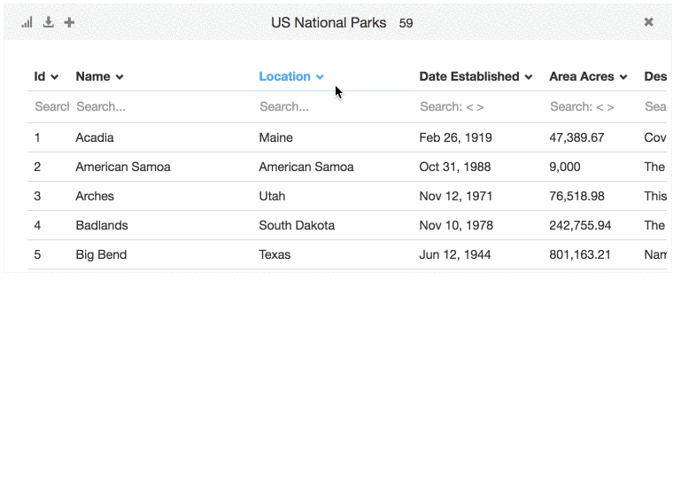Open the Location column dropdown arrow

pyautogui.click(x=320, y=77)
